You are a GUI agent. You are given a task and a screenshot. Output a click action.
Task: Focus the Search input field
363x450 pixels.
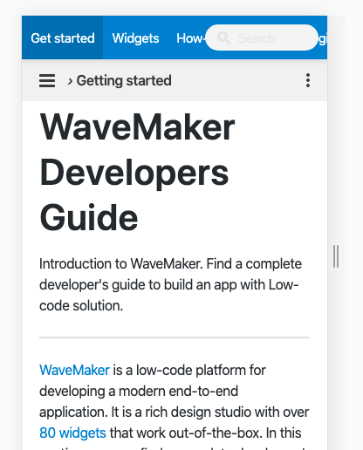pyautogui.click(x=262, y=37)
